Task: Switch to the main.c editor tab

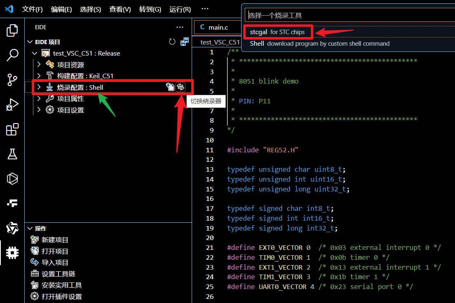Action: tap(218, 27)
